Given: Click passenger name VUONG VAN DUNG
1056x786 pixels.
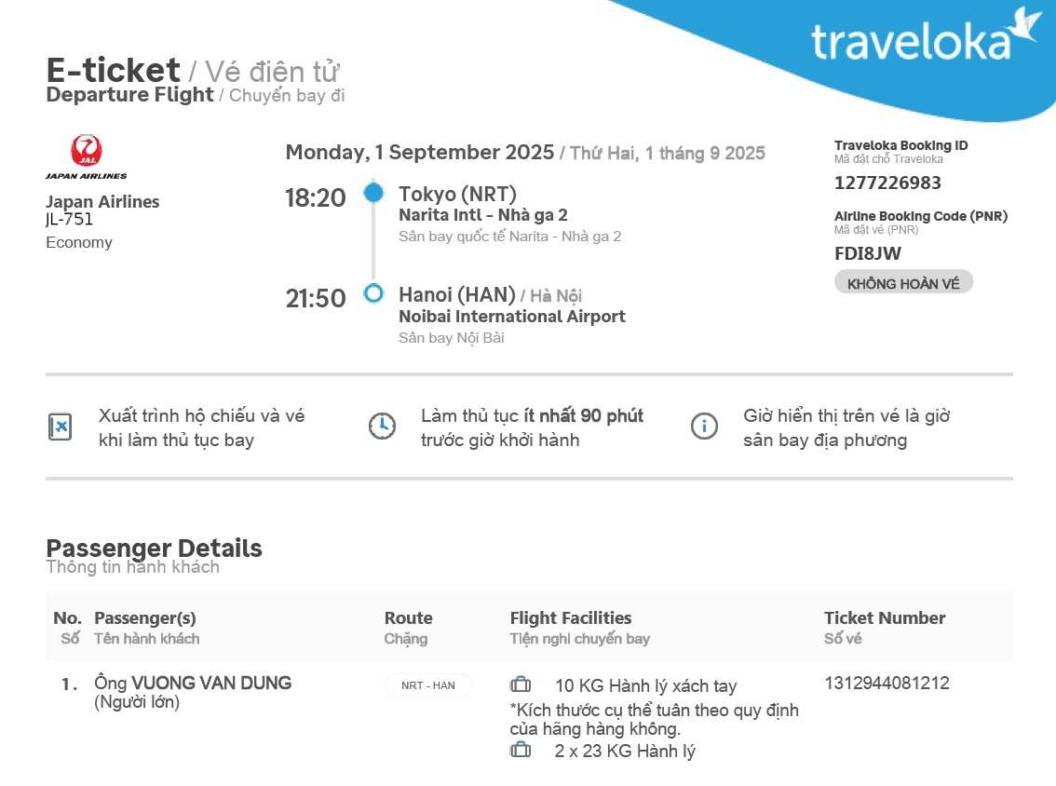Looking at the screenshot, I should 211,684.
